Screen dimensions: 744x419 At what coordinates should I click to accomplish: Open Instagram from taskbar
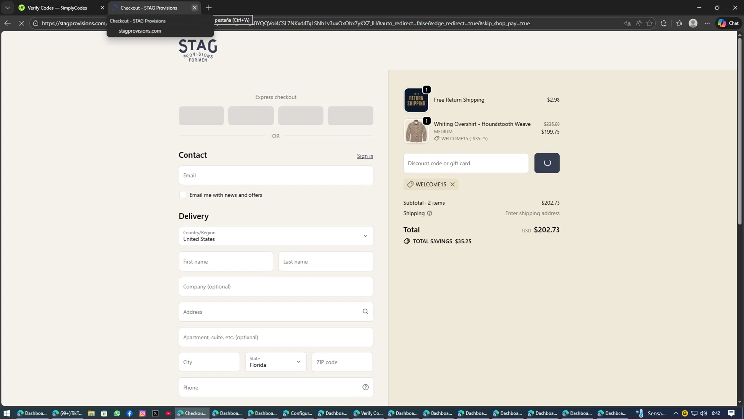pos(143,413)
